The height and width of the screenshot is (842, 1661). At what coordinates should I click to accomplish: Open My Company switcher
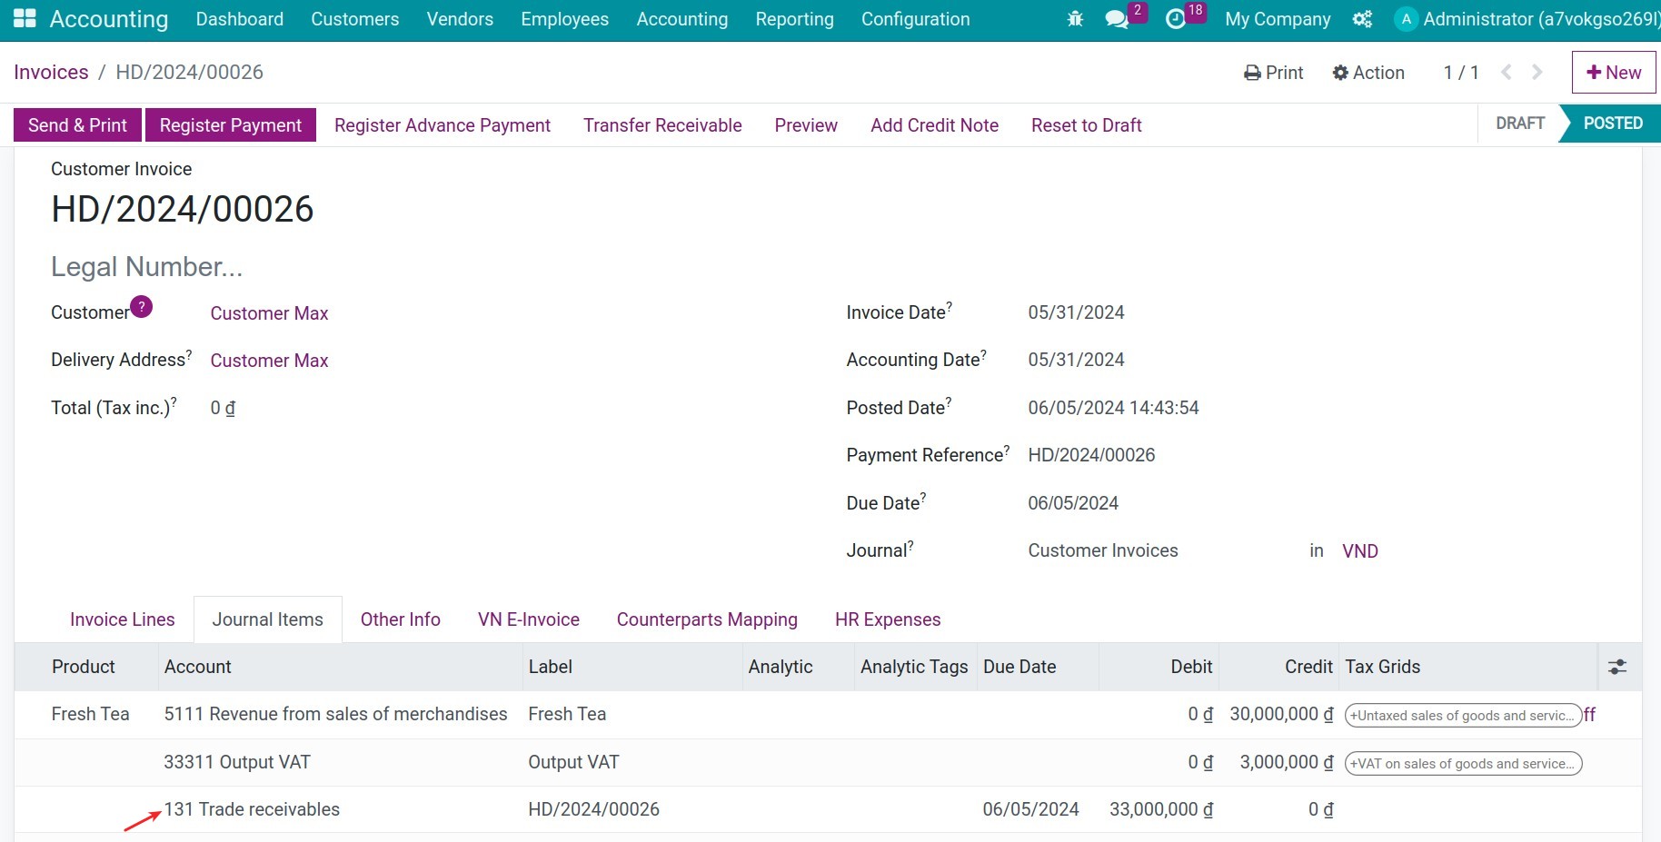tap(1278, 19)
